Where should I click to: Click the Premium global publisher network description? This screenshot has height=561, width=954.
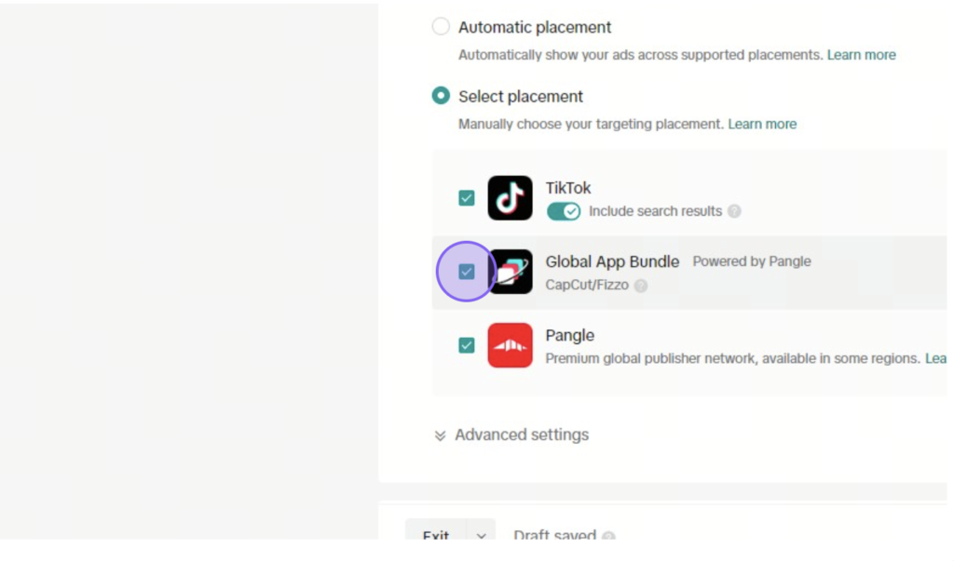tap(732, 358)
